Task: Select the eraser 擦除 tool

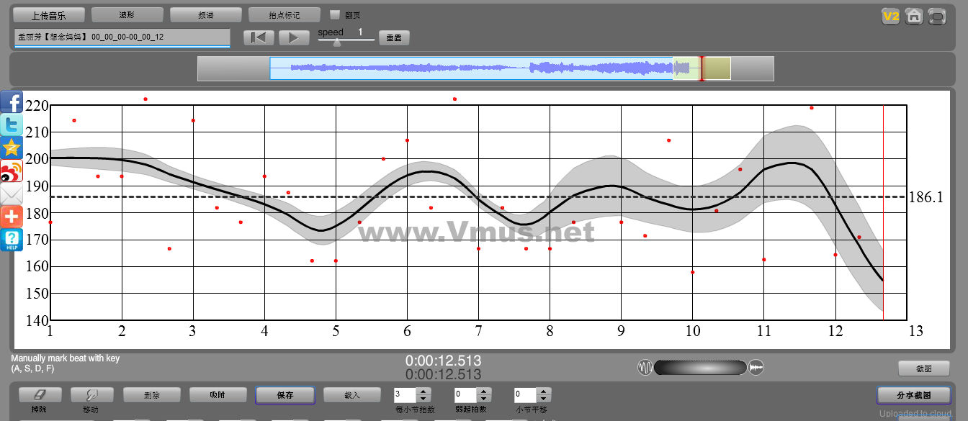Action: point(40,394)
